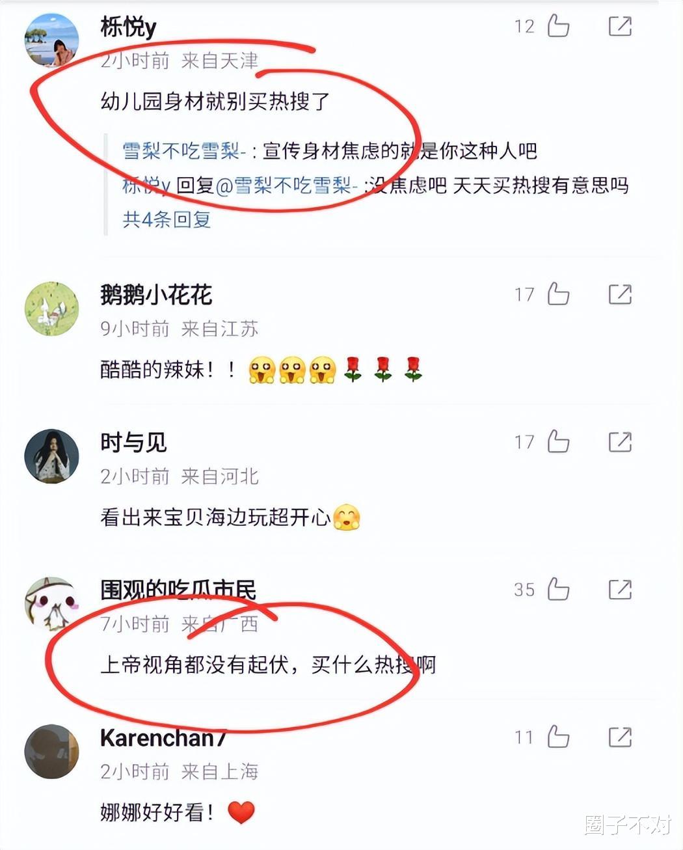Open 时与见 avatar
This screenshot has height=850, width=683.
51,456
